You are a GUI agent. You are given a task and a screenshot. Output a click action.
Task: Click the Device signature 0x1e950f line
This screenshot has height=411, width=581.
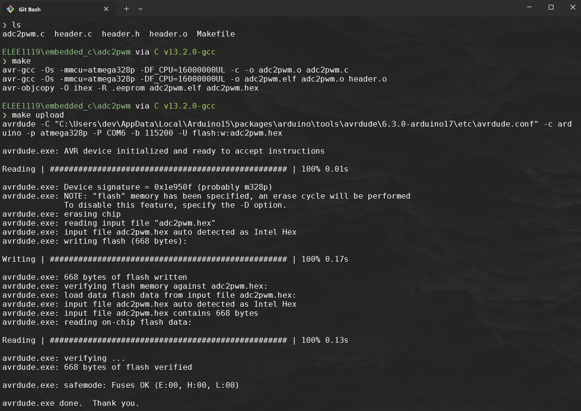pyautogui.click(x=138, y=187)
